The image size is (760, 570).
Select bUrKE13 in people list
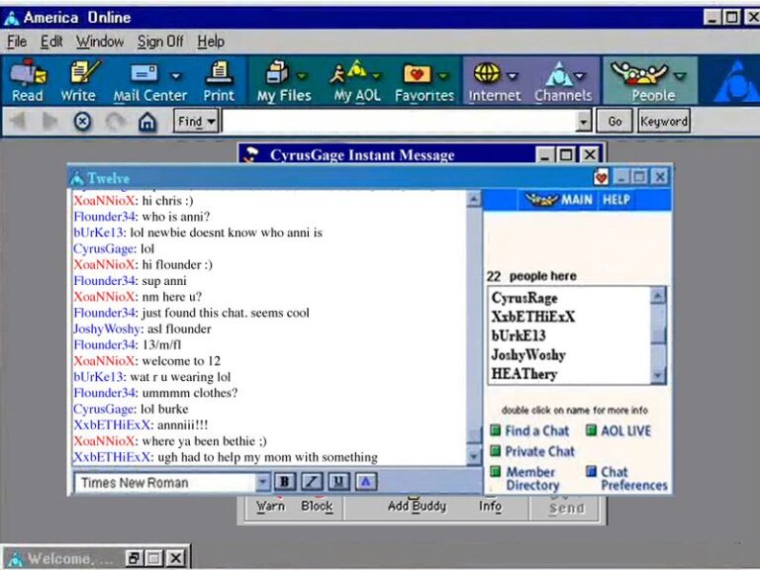(519, 335)
